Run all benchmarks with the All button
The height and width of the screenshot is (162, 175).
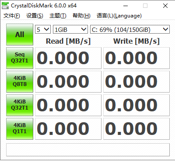click(20, 34)
